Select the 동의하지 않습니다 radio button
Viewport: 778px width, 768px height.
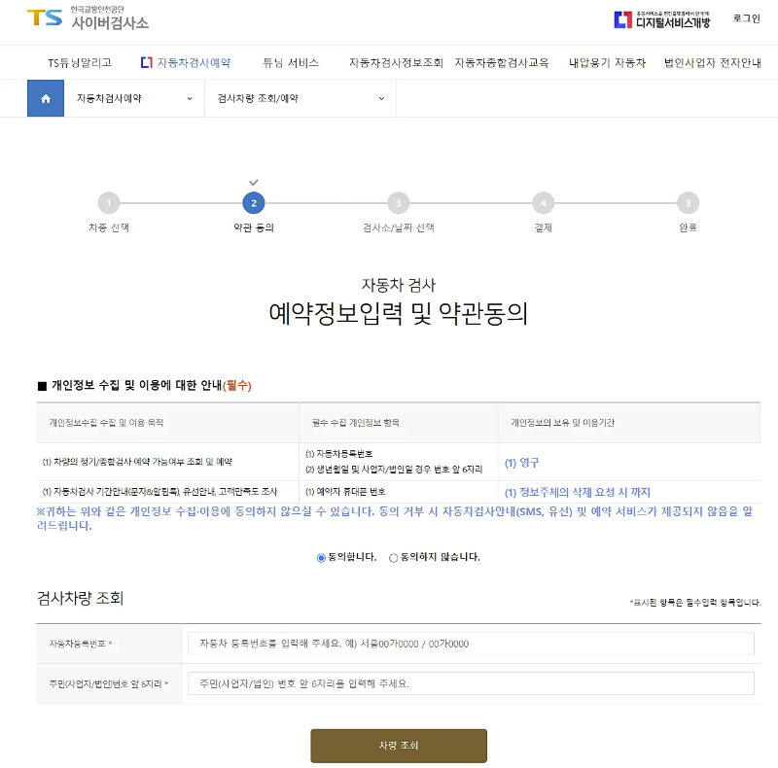[392, 558]
